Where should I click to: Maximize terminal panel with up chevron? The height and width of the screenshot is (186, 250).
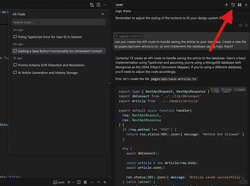tap(98, 182)
